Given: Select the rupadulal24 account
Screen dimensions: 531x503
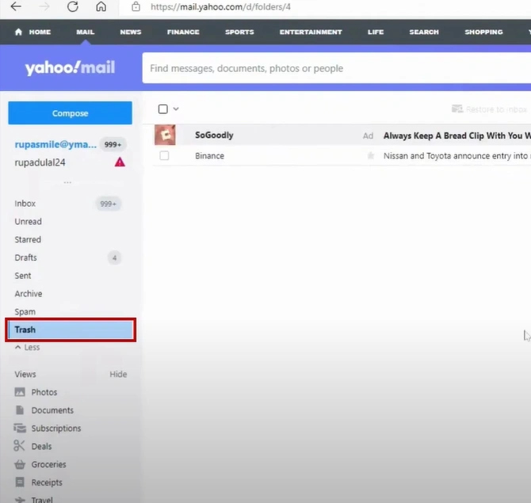Looking at the screenshot, I should (40, 162).
